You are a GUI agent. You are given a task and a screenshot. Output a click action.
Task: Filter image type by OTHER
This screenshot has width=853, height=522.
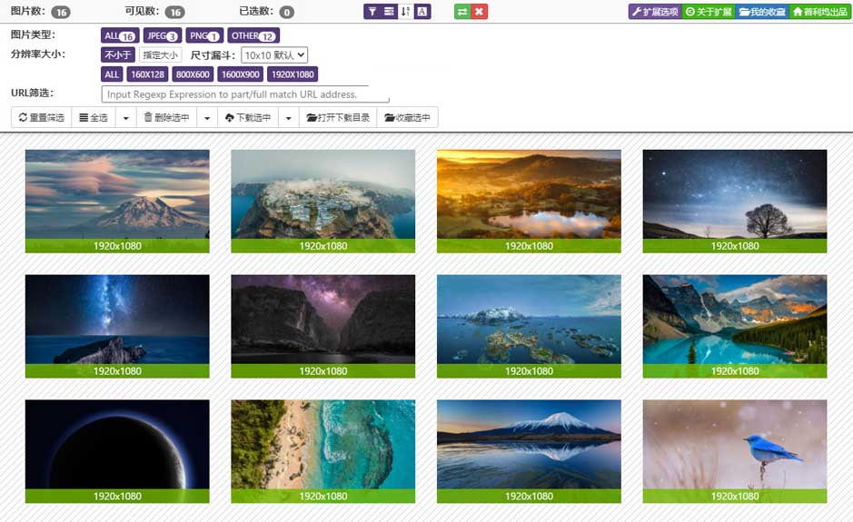[253, 36]
